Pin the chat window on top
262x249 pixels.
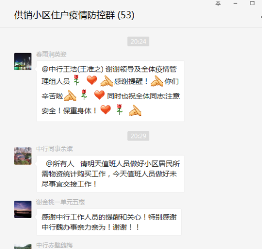[x=218, y=4]
